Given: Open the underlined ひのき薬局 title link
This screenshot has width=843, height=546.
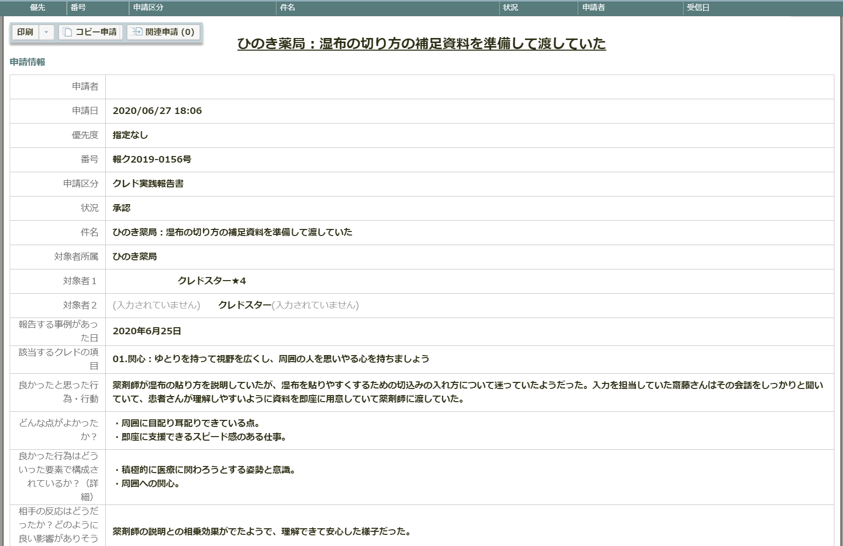Looking at the screenshot, I should click(421, 44).
